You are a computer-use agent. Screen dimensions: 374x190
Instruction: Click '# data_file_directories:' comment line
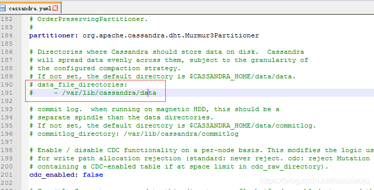[78, 85]
